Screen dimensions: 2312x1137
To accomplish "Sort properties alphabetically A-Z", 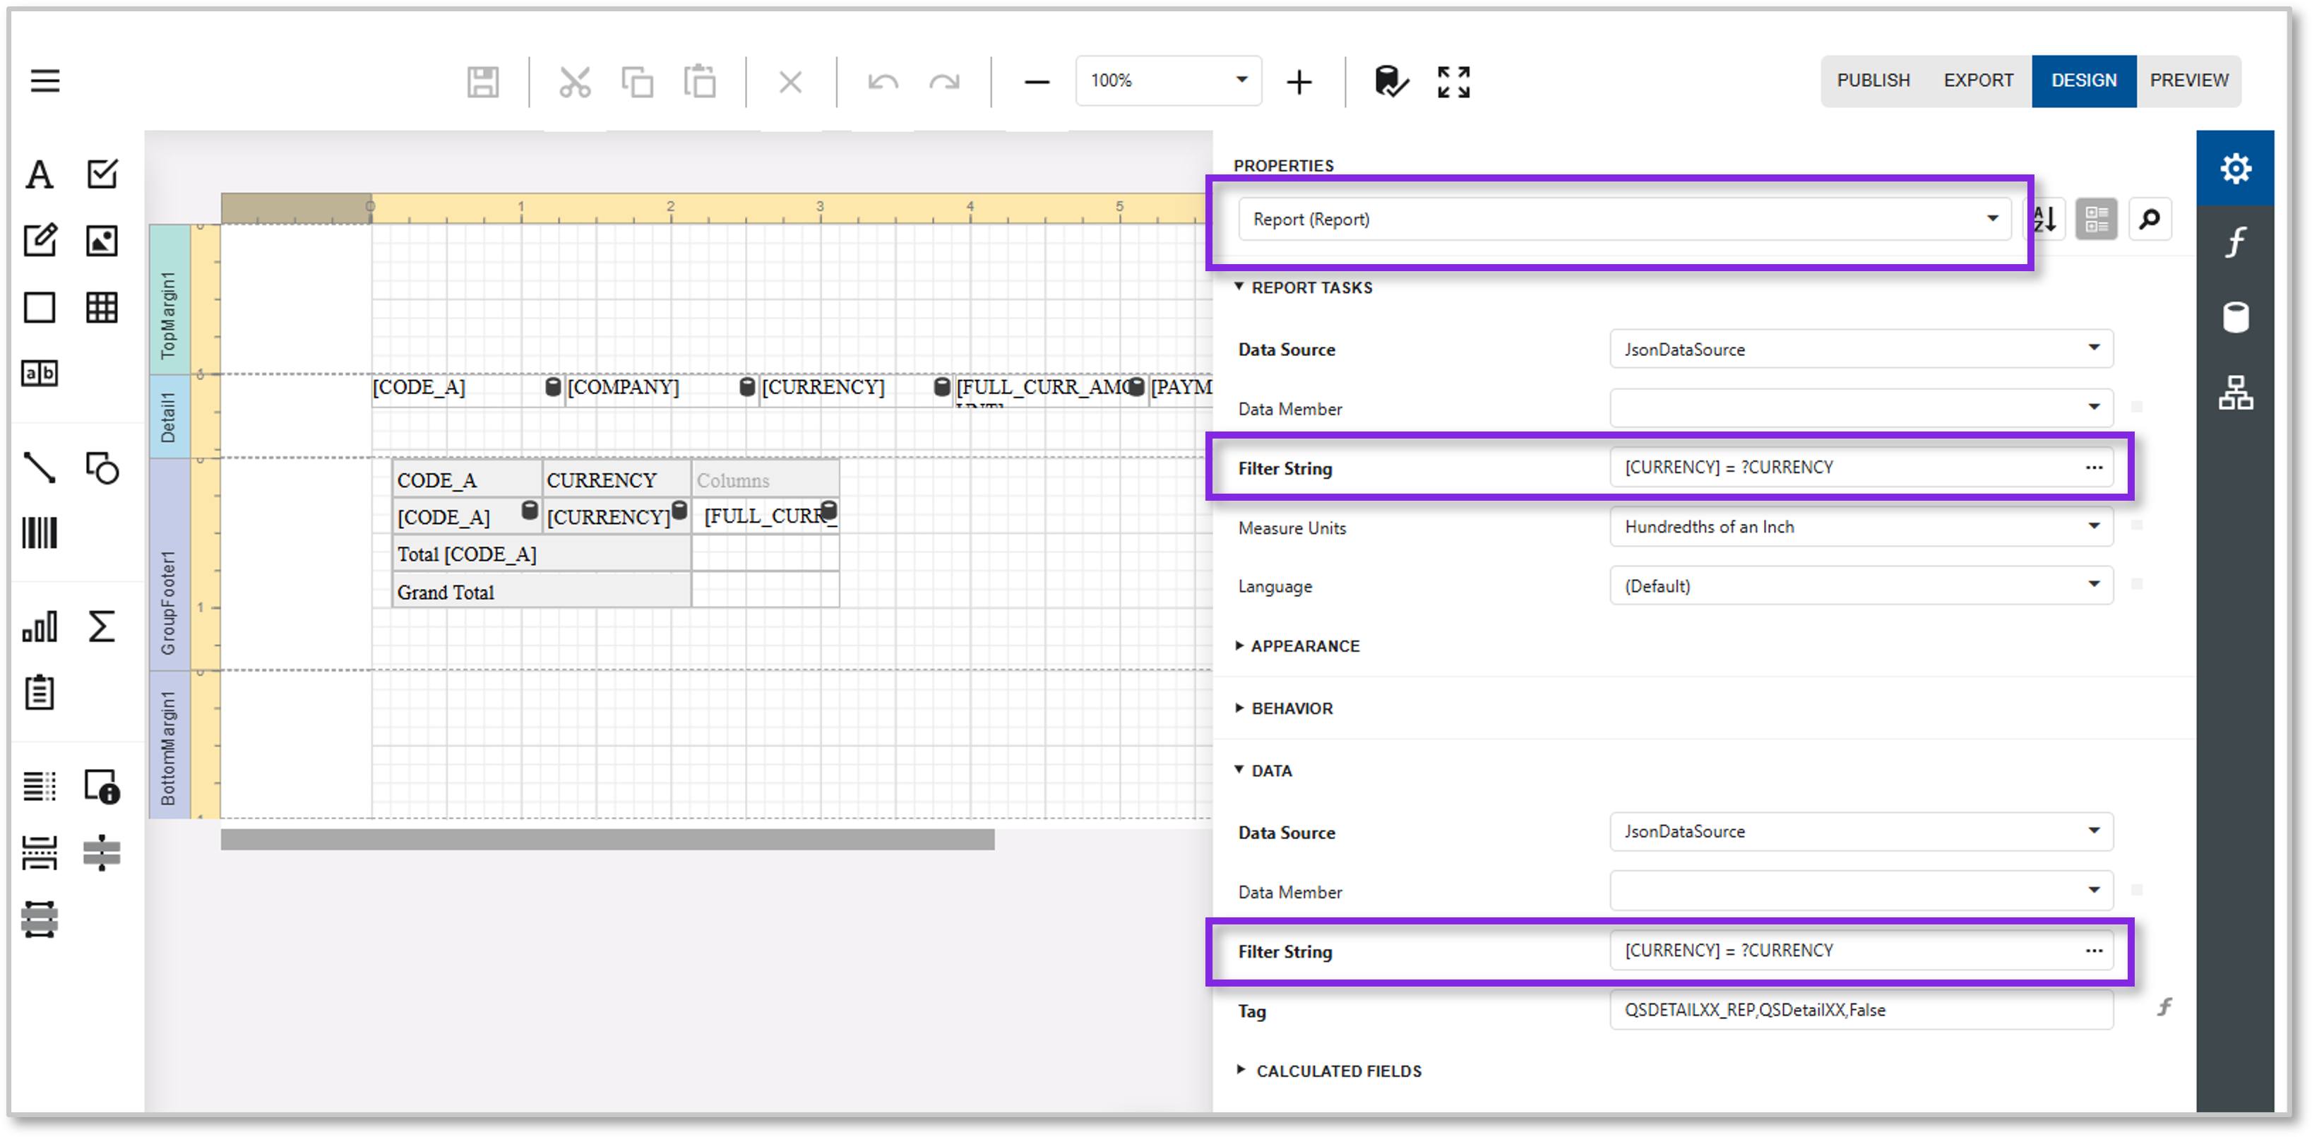I will (x=2046, y=219).
